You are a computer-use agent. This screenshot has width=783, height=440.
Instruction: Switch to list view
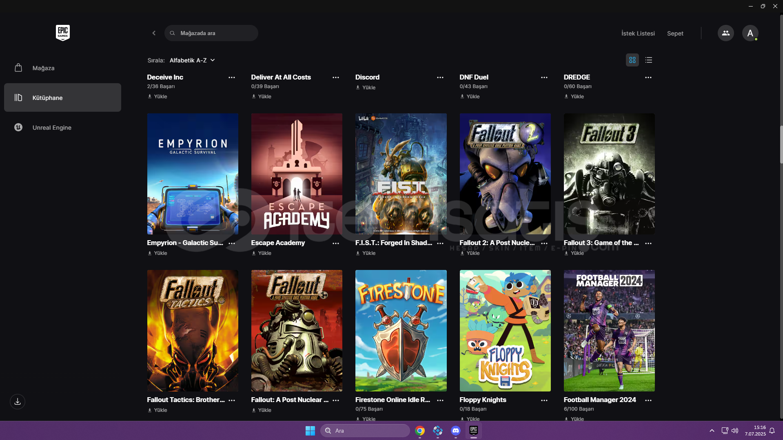click(648, 60)
